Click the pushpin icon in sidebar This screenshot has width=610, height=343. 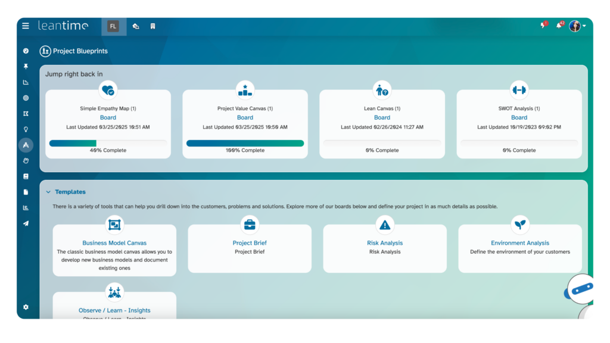(26, 67)
